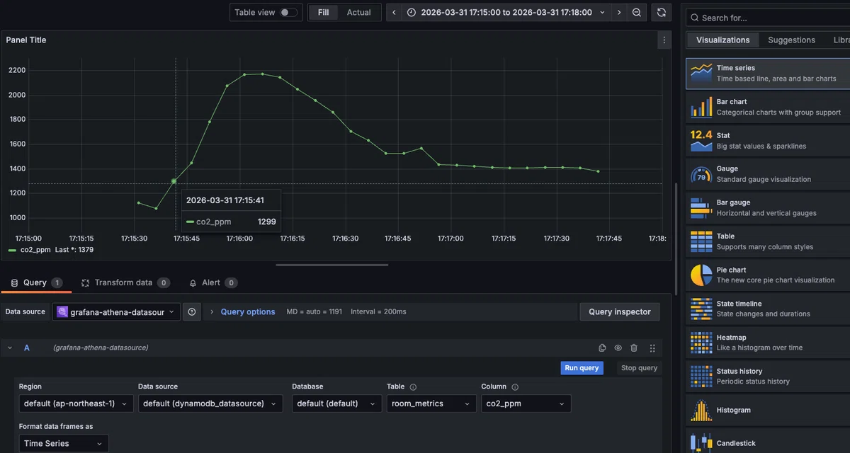
Task: Open the panel menu three-dots icon
Action: [664, 40]
